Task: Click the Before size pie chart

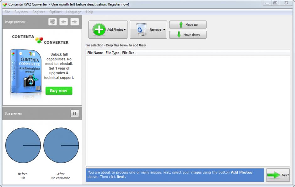Action: 23,145
